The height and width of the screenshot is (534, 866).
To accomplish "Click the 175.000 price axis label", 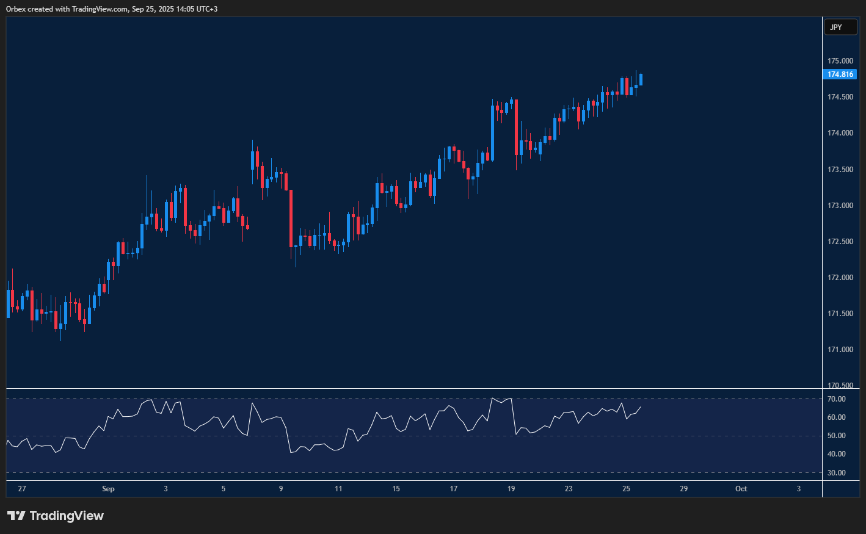I will click(840, 61).
